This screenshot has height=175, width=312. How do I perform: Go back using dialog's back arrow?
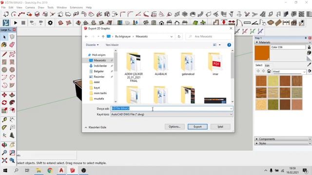pyautogui.click(x=86, y=36)
